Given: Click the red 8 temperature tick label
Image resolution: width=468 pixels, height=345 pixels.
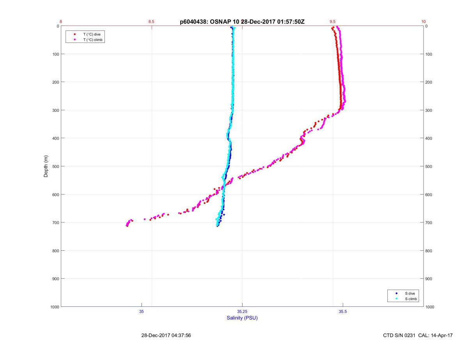Looking at the screenshot, I should (61, 22).
